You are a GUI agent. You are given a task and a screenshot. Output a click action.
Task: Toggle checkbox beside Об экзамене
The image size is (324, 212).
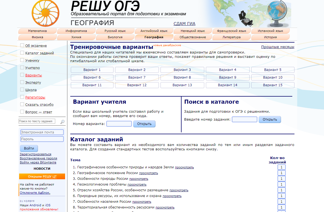click(22, 45)
